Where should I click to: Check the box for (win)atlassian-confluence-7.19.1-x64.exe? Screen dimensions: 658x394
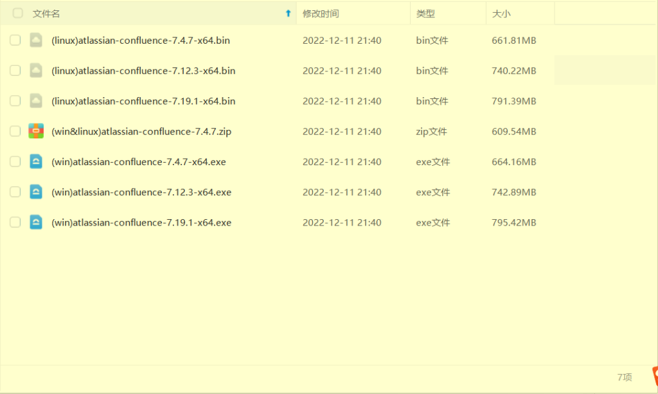[x=15, y=222]
